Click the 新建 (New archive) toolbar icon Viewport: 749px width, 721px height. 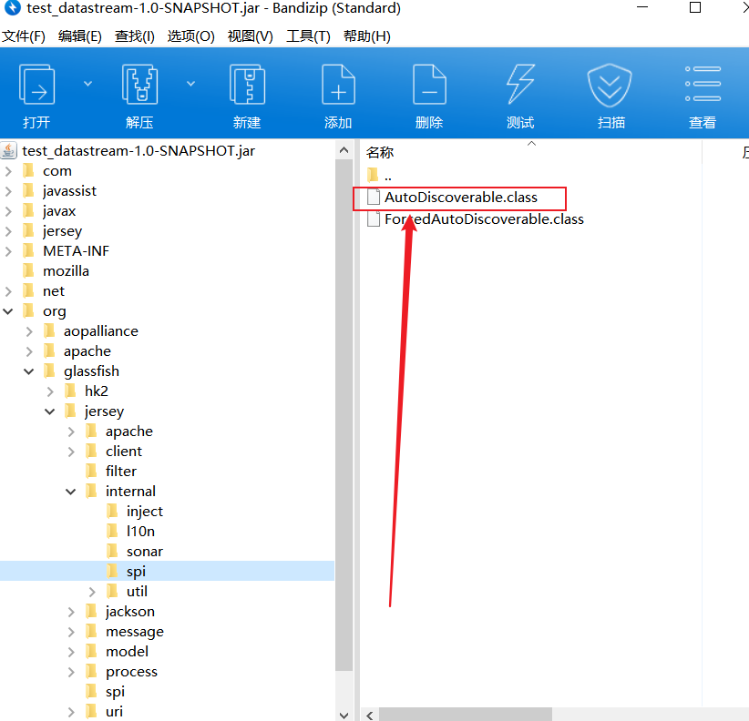247,84
